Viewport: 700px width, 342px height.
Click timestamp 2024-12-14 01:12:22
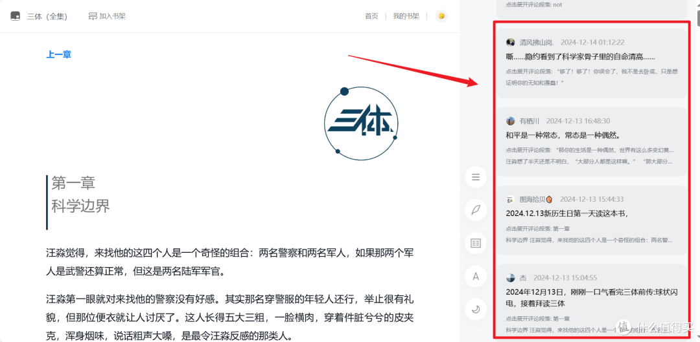tap(592, 42)
